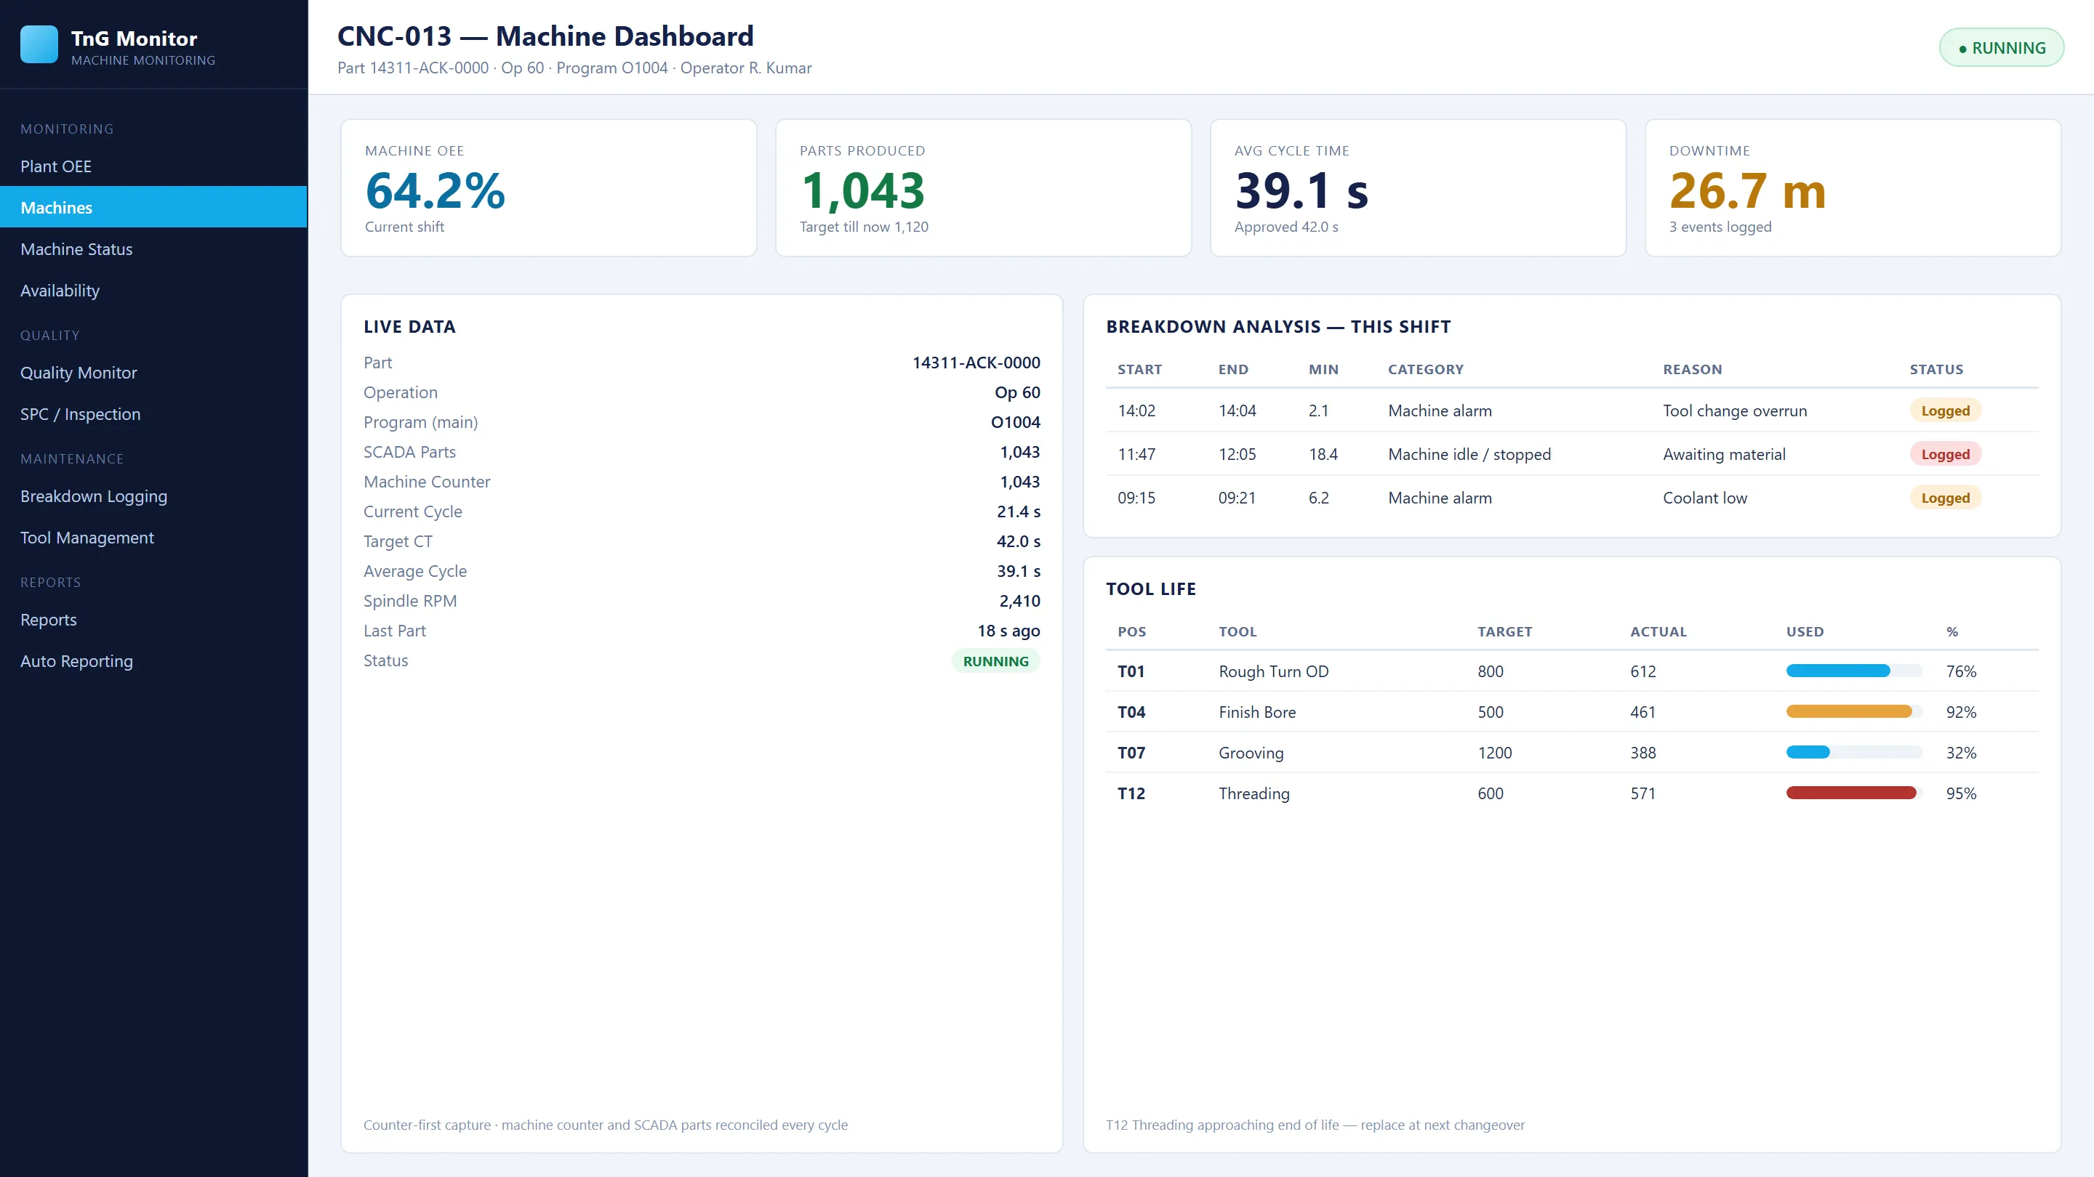The width and height of the screenshot is (2094, 1177).
Task: Open the Downtime 26.7 m card
Action: pyautogui.click(x=1853, y=188)
